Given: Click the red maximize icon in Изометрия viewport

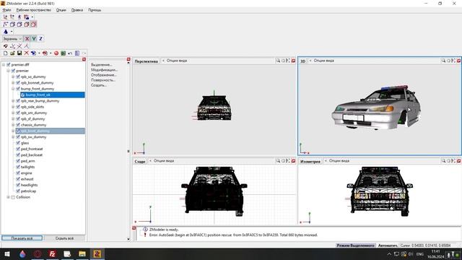Looking at the screenshot, I should [x=459, y=160].
